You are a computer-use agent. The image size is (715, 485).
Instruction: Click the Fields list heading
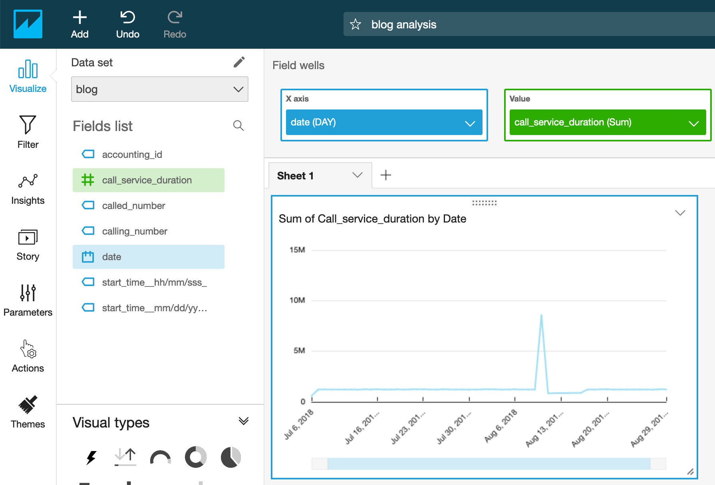click(103, 126)
